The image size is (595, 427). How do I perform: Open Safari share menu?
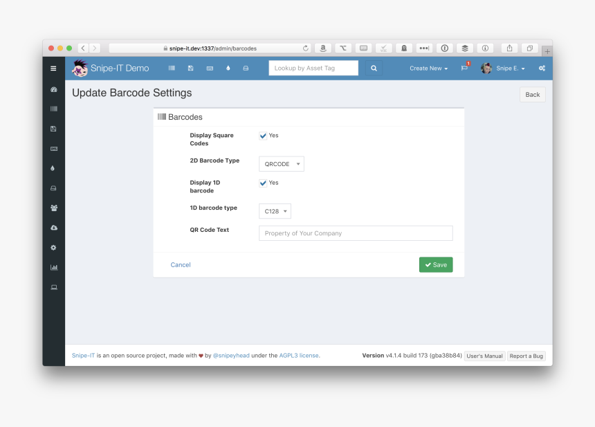(510, 48)
